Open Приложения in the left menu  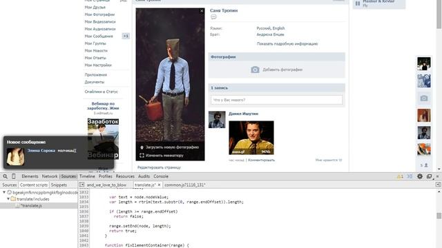pos(96,75)
